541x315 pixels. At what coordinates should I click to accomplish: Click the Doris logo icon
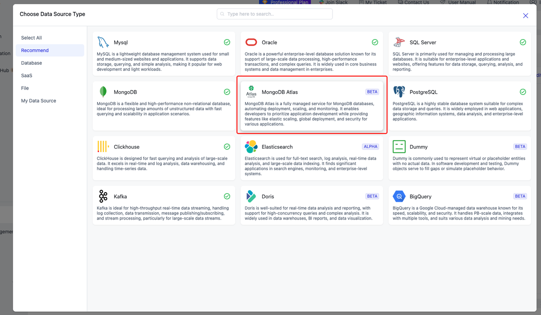pos(251,196)
